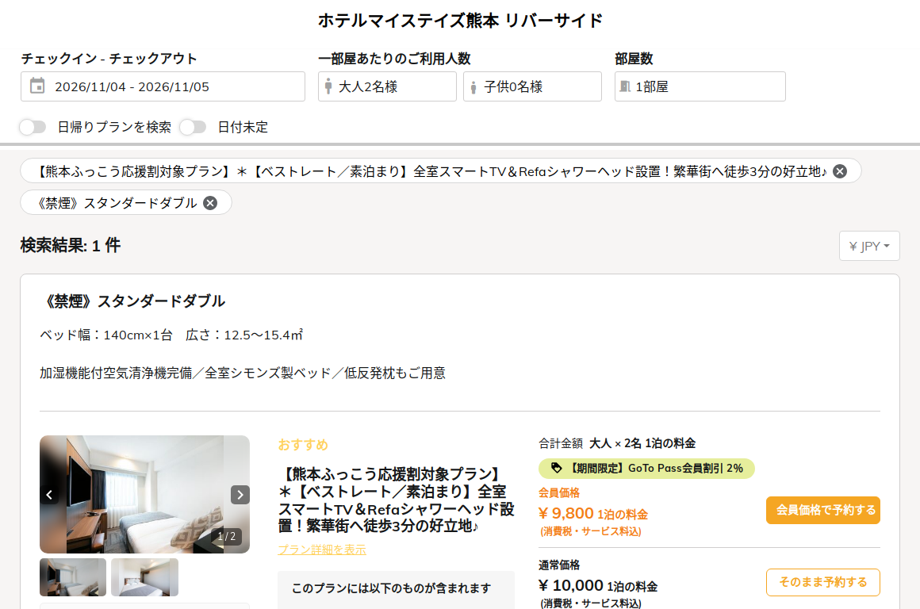Click hotel title ホテルマイステイズ熊本 リバーサイド
Screen dimensions: 920x609
point(460,21)
